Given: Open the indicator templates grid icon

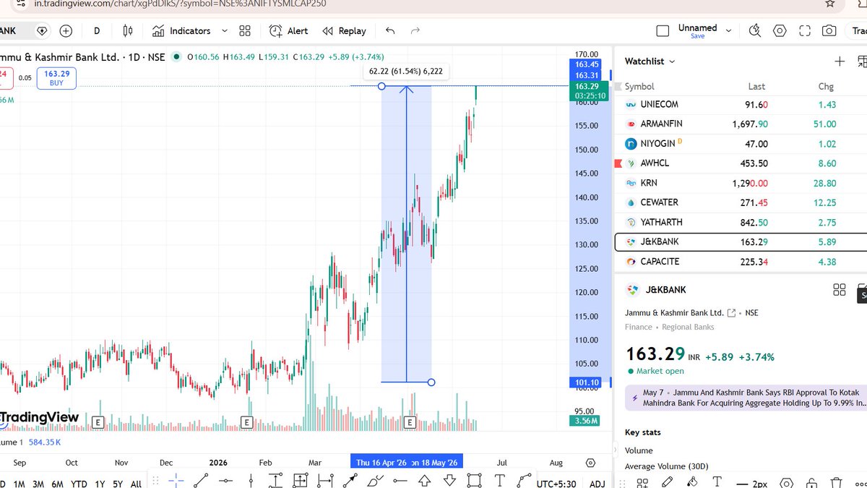Looking at the screenshot, I should [x=245, y=31].
